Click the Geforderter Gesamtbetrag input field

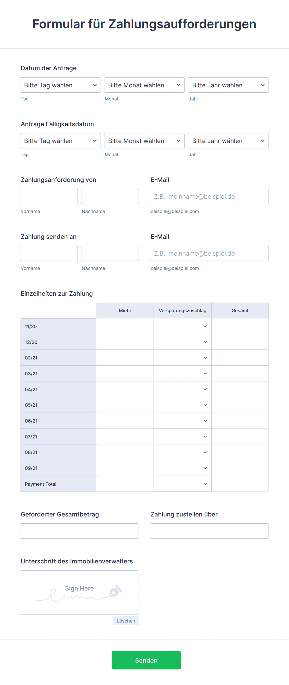pyautogui.click(x=79, y=531)
